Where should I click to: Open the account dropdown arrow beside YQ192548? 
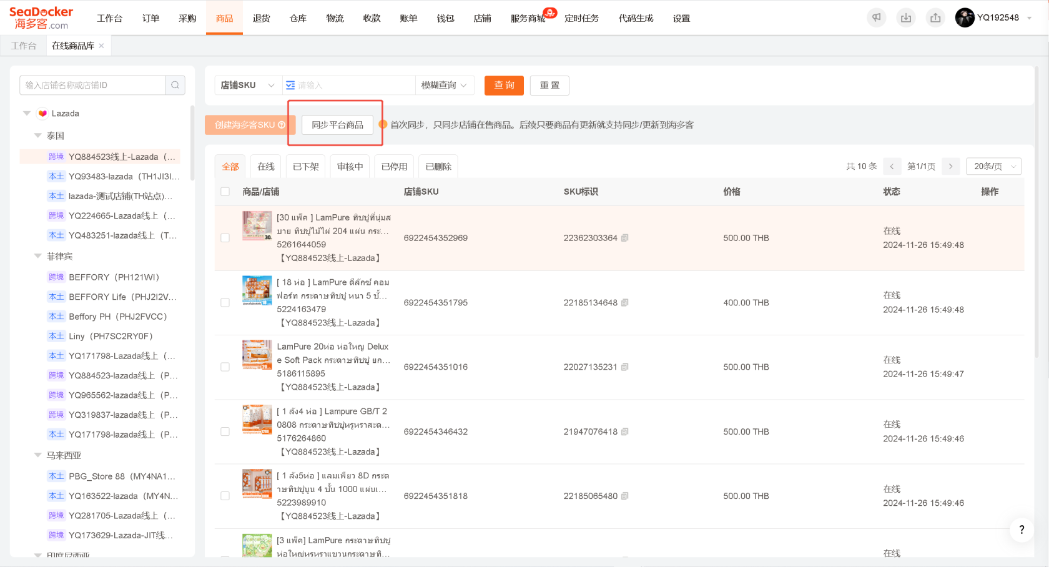[x=1029, y=18]
